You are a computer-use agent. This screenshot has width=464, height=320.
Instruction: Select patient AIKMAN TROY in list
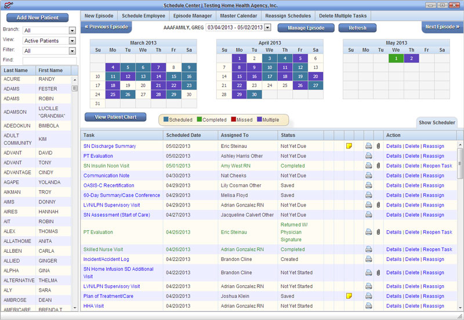click(x=36, y=192)
